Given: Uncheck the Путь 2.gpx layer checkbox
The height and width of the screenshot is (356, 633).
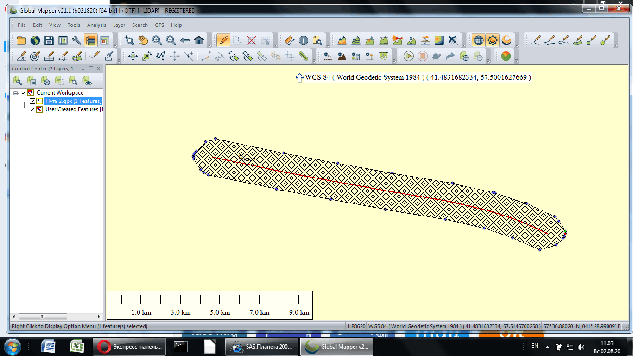Looking at the screenshot, I should click(32, 101).
